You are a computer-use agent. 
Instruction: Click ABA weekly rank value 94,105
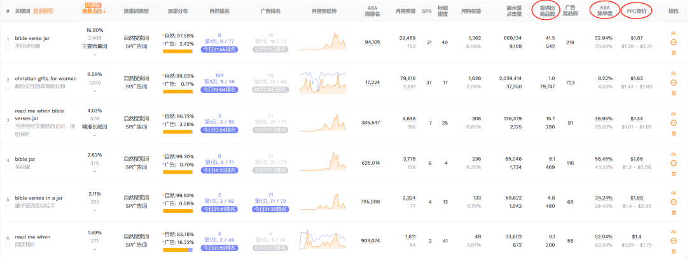(372, 43)
